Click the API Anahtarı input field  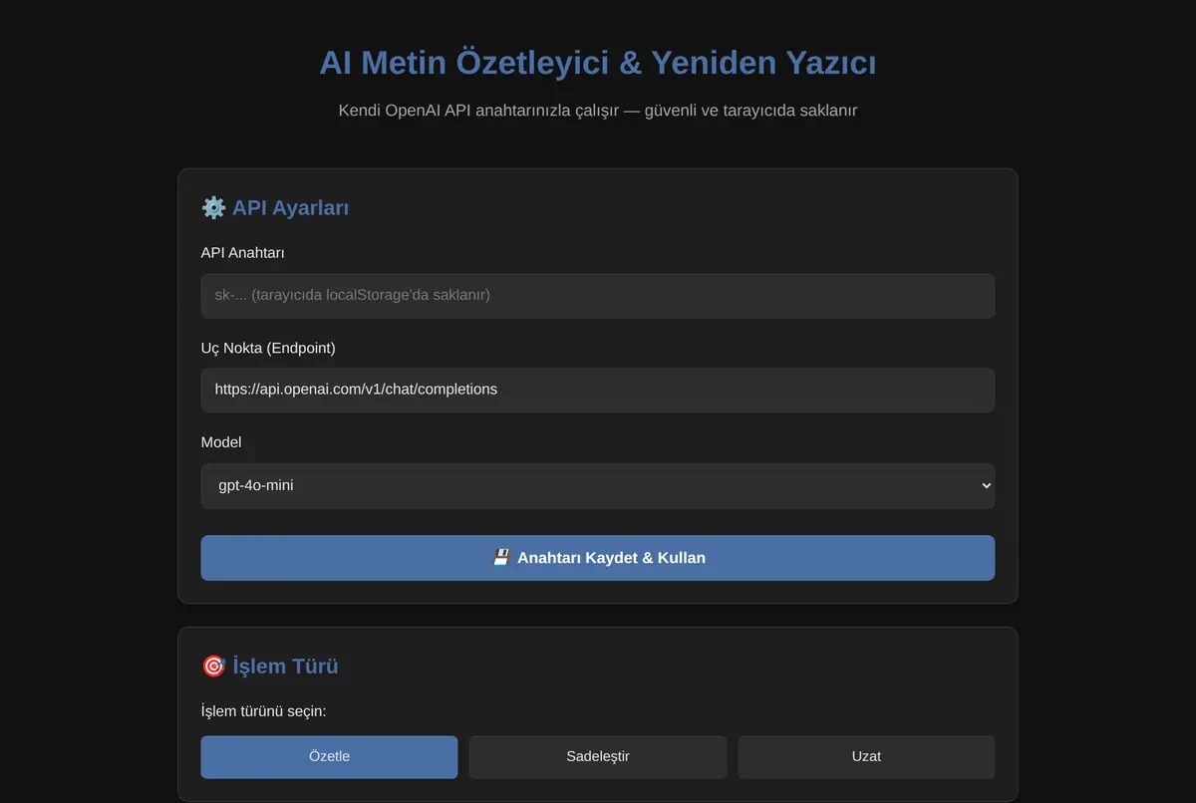[597, 296]
